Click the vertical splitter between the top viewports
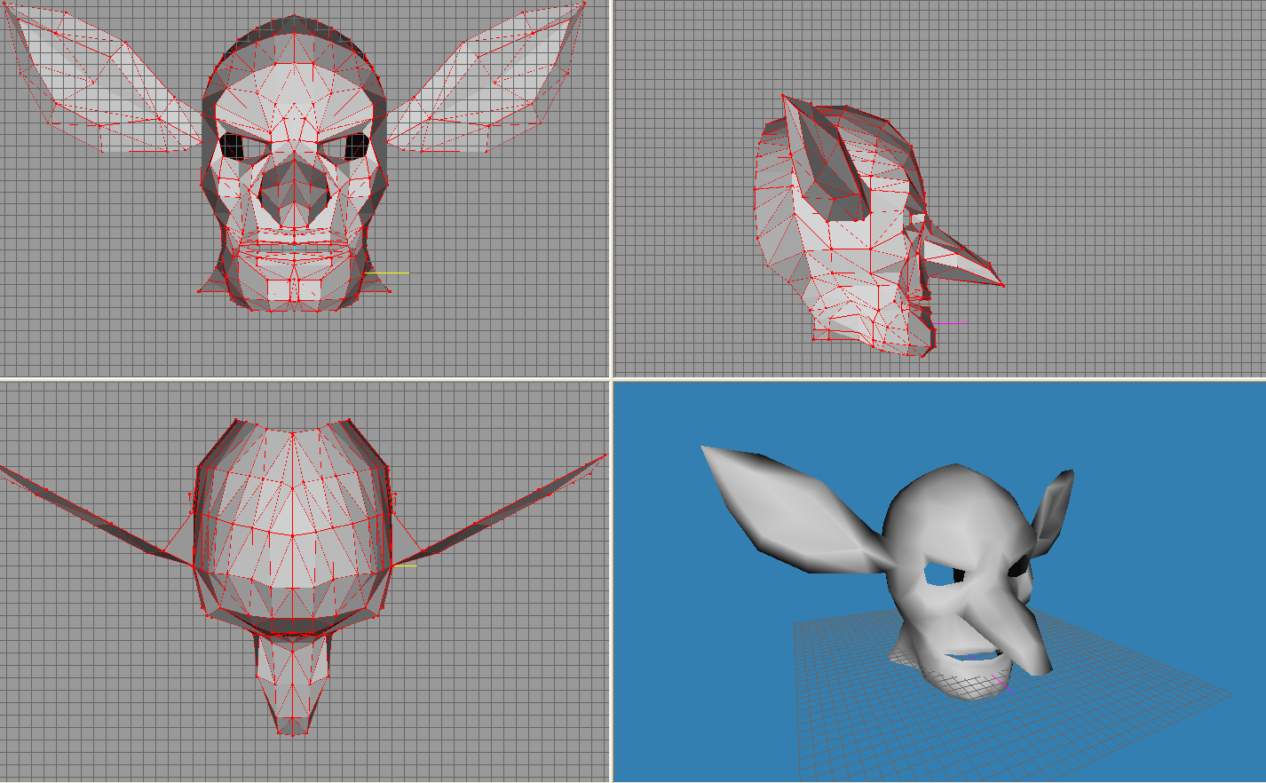This screenshot has width=1266, height=783. pyautogui.click(x=611, y=188)
